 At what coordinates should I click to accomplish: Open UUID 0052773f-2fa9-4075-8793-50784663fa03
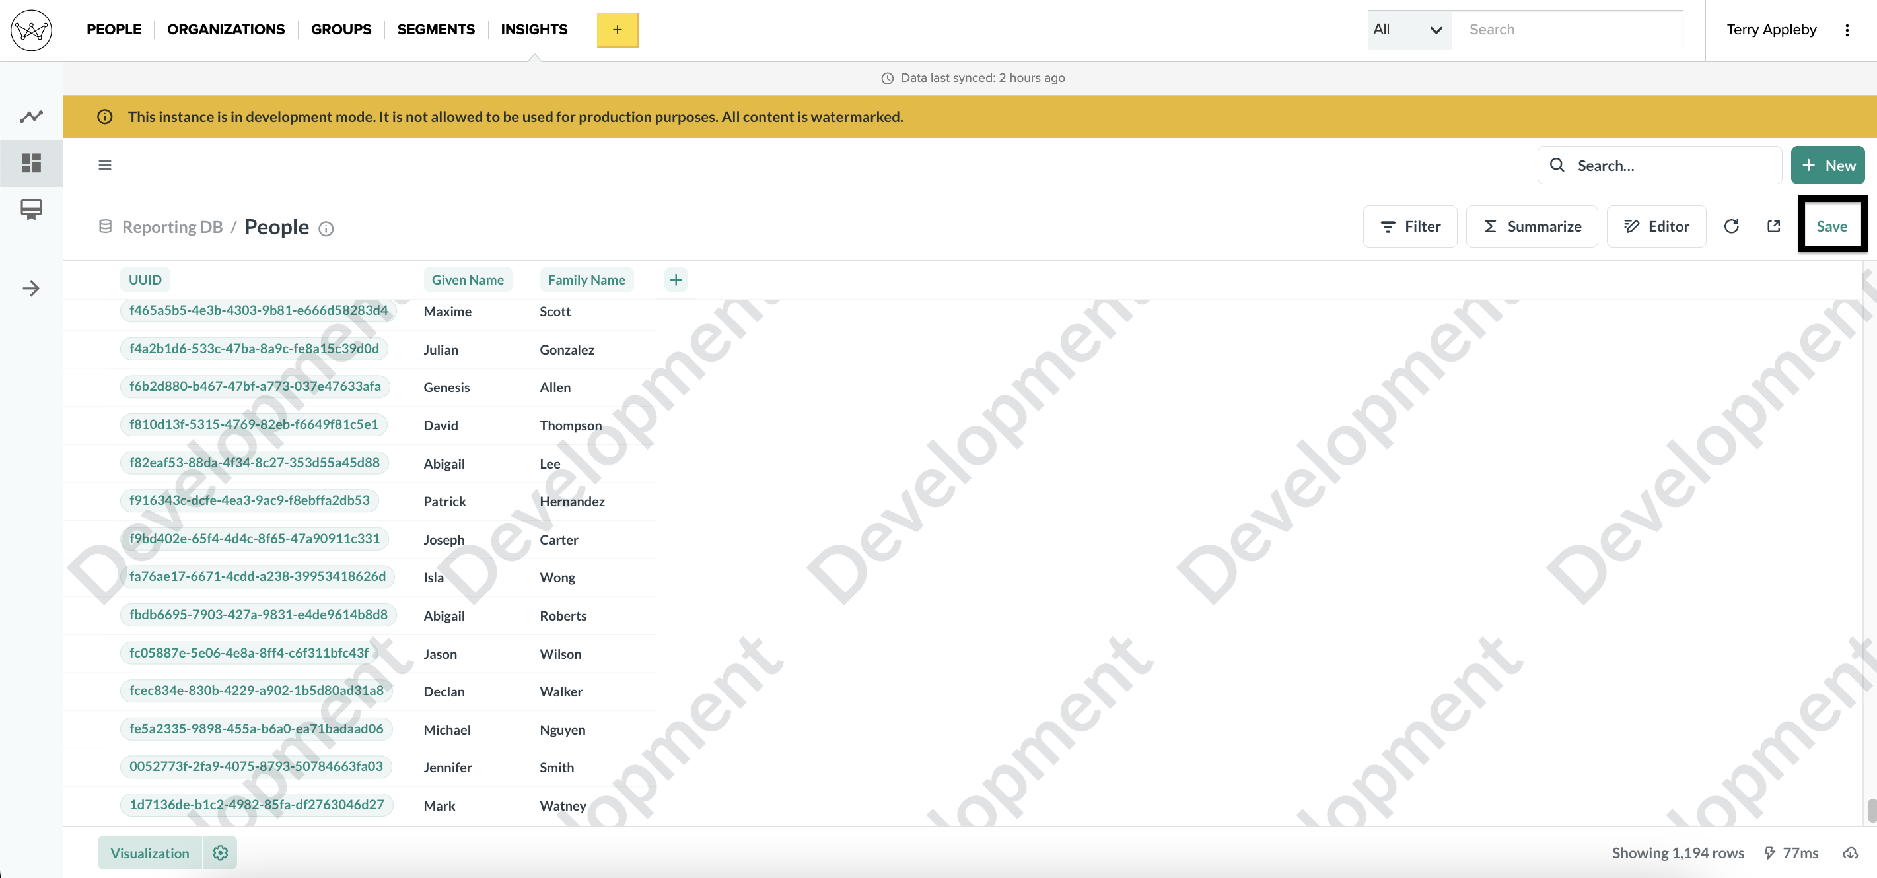[x=256, y=766]
